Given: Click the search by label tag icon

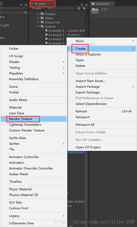Looking at the screenshot, I should tap(84, 8).
